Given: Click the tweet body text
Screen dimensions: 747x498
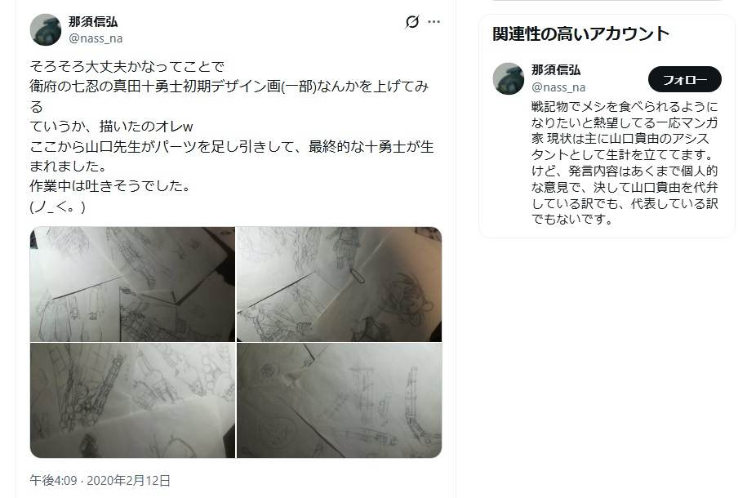Looking at the screenshot, I should (x=232, y=136).
